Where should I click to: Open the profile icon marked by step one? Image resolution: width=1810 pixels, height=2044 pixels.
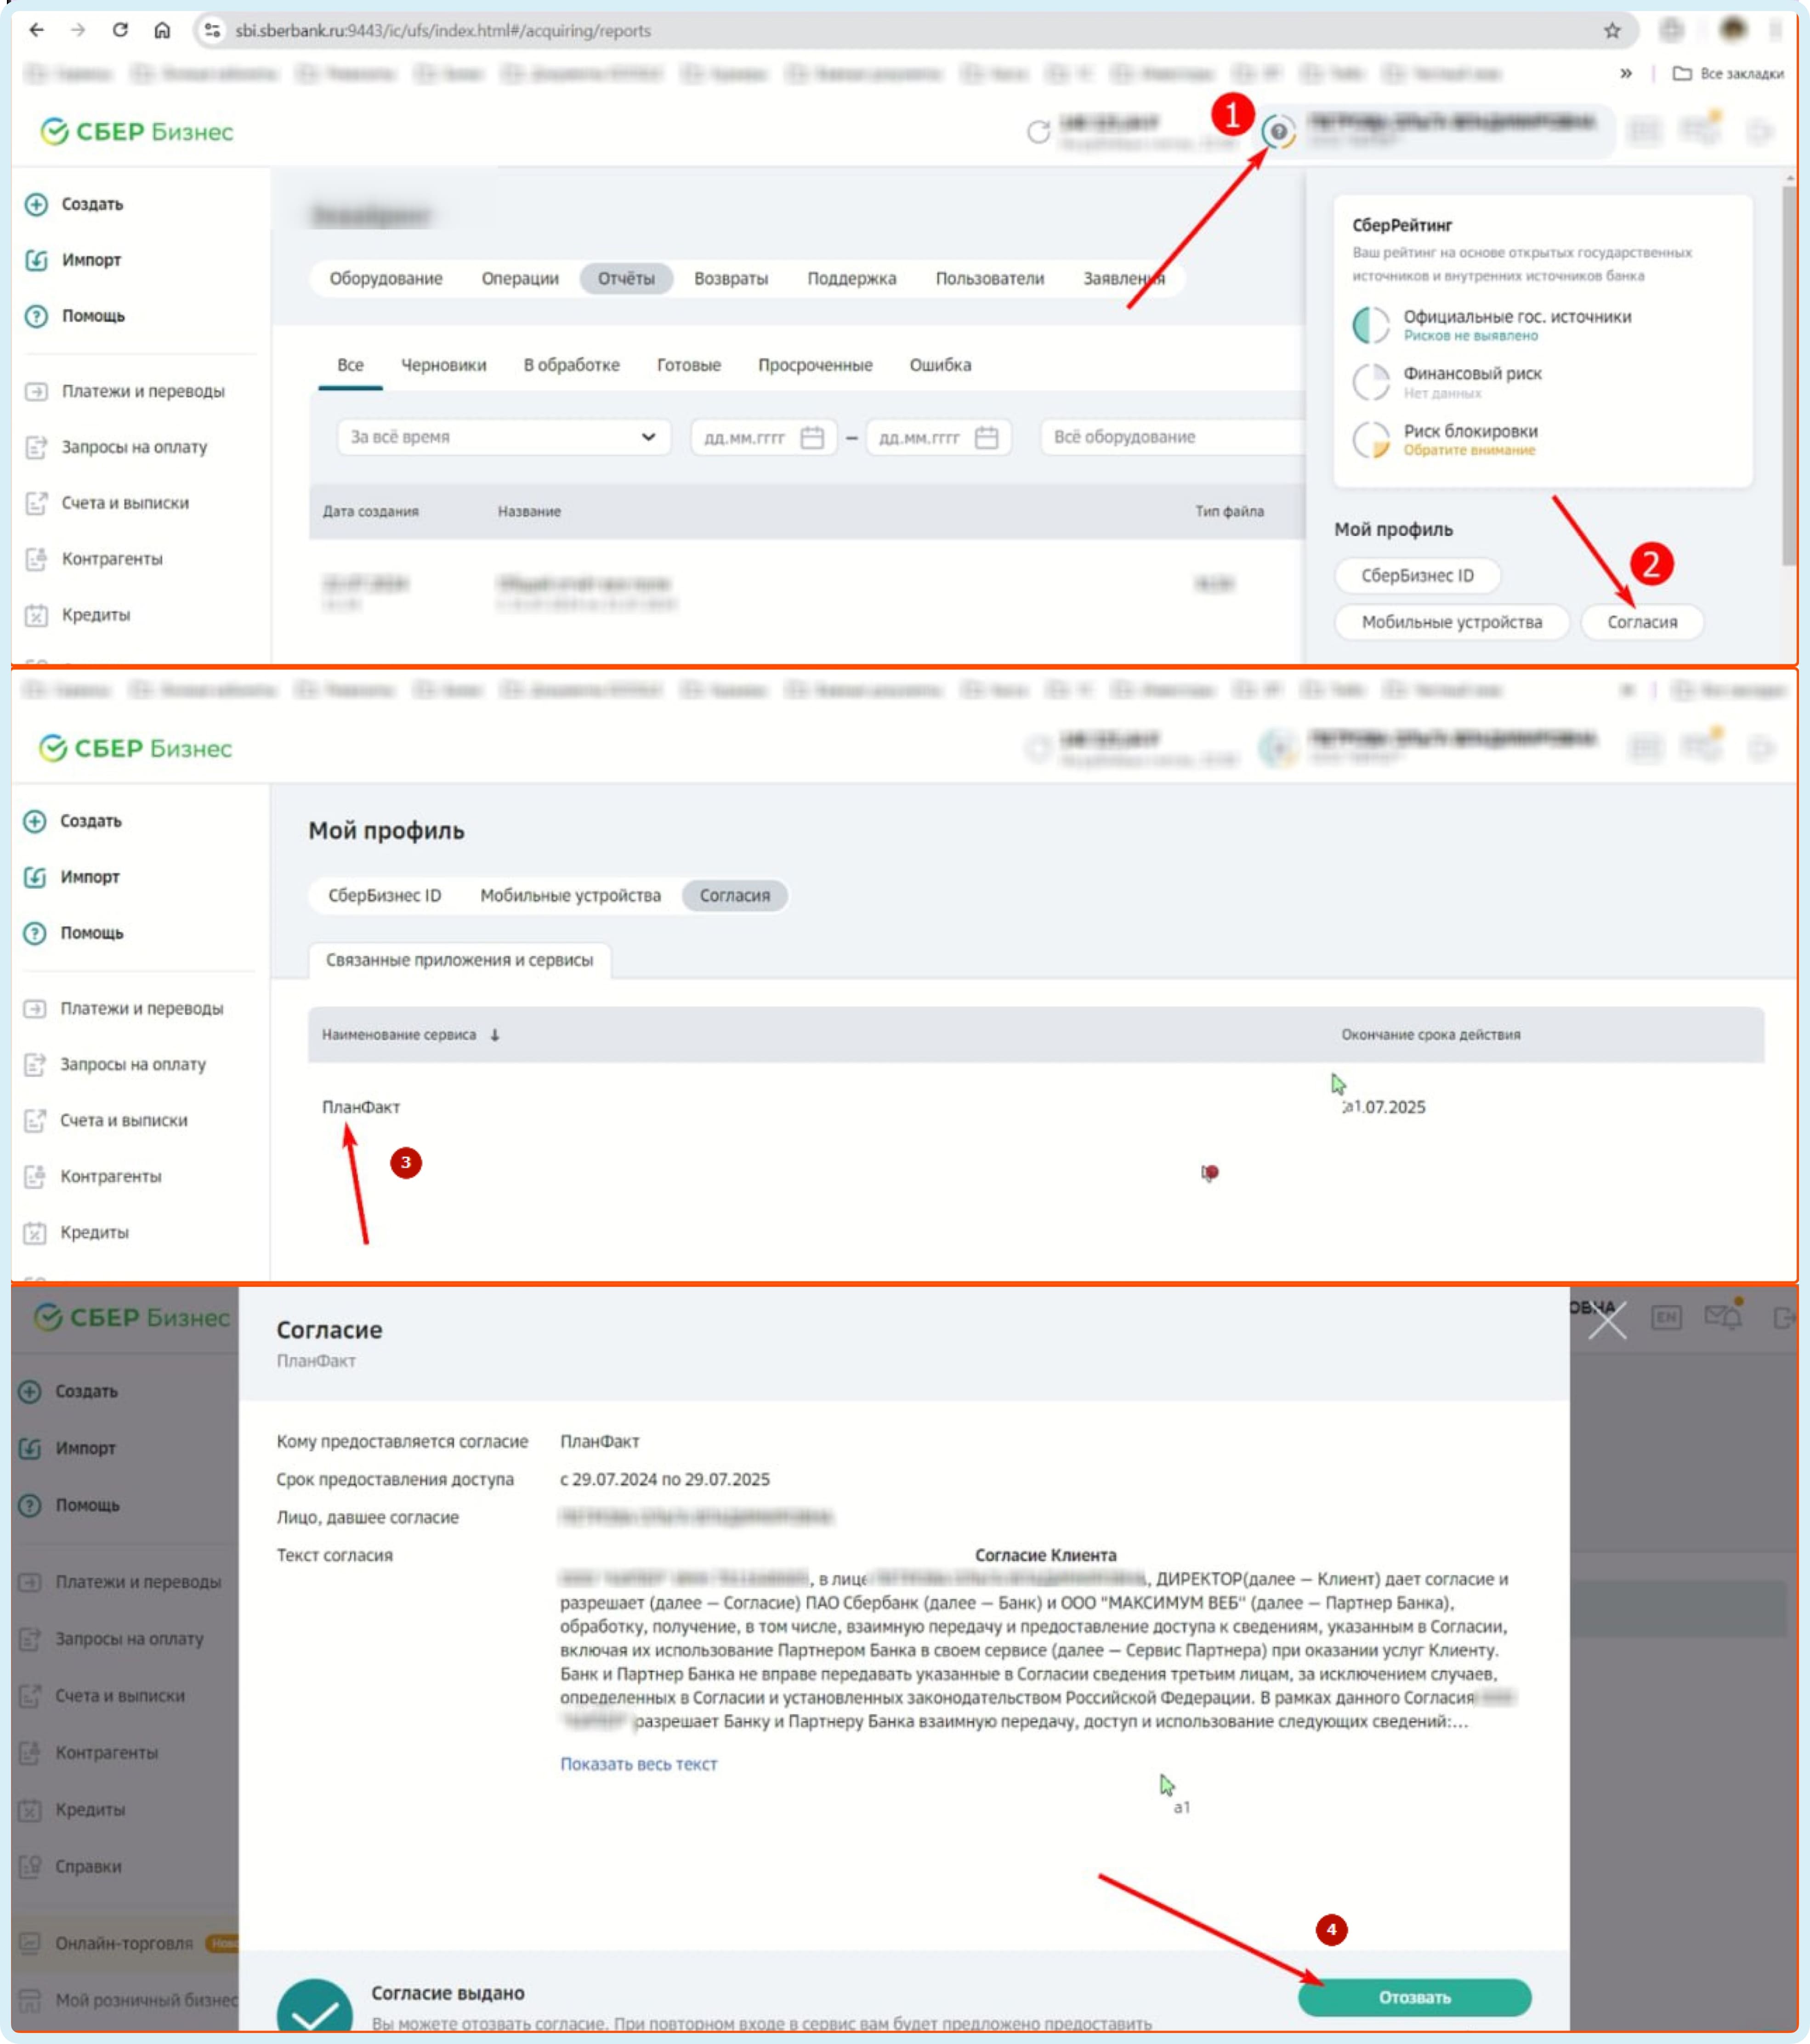(1278, 131)
